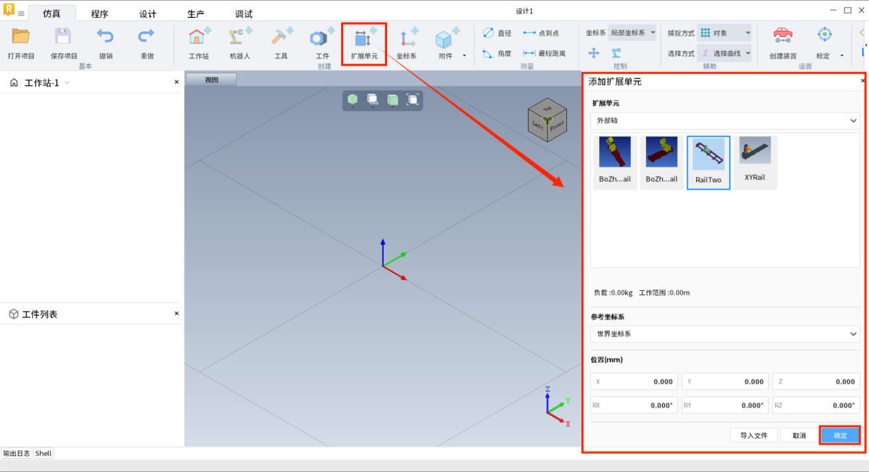Click the 扩展单元 extension unit icon
The width and height of the screenshot is (869, 472).
pyautogui.click(x=364, y=38)
